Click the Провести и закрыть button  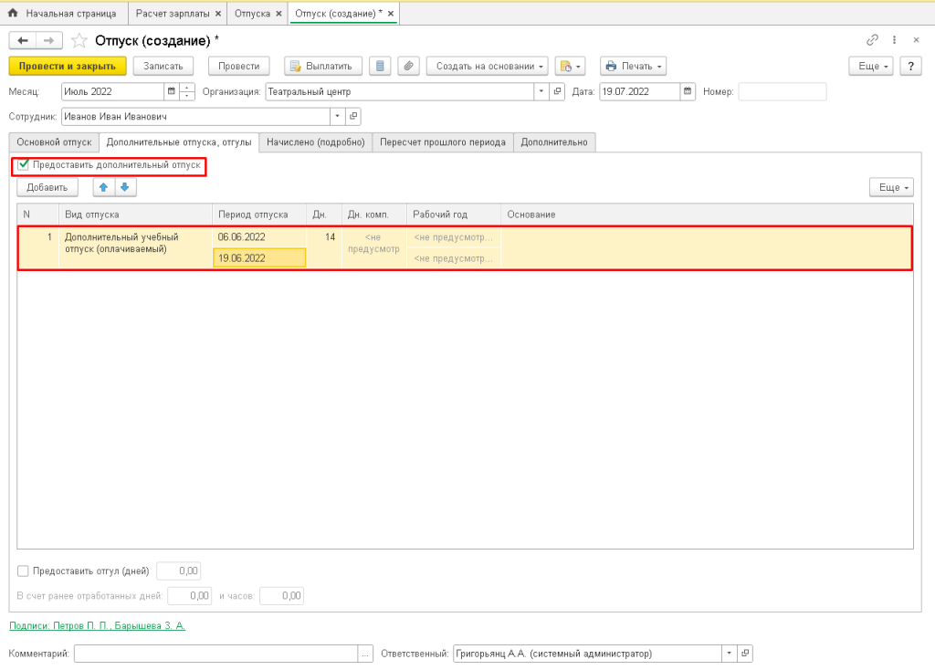point(67,66)
